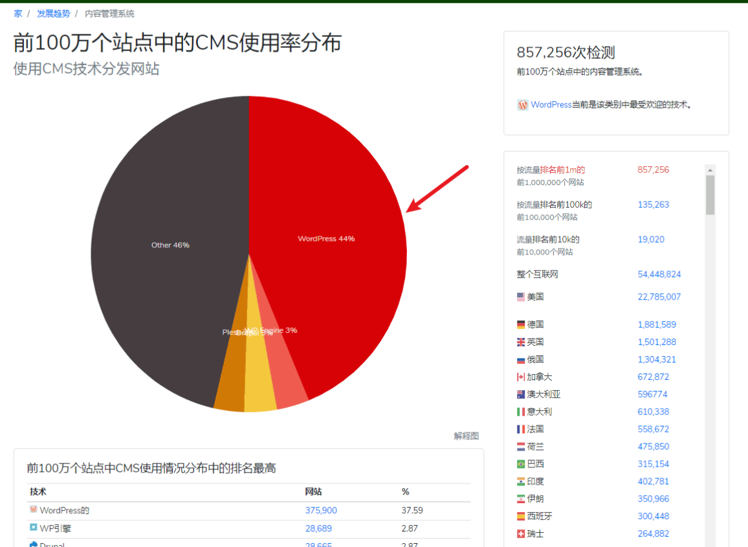Viewport: 748px width, 547px height.
Task: Open the 22,785,007 United States count
Action: click(x=659, y=297)
